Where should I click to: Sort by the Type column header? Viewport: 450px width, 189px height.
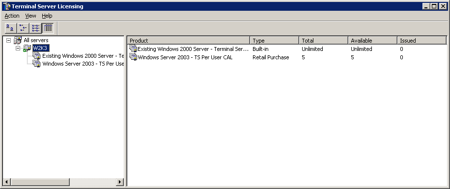[274, 40]
